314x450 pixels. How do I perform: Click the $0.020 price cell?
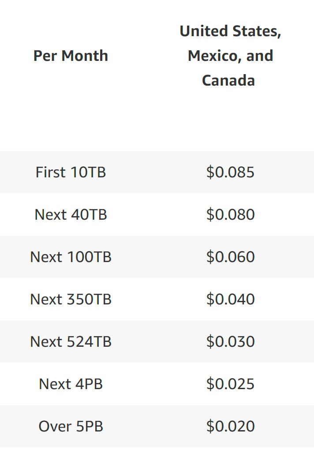230,427
